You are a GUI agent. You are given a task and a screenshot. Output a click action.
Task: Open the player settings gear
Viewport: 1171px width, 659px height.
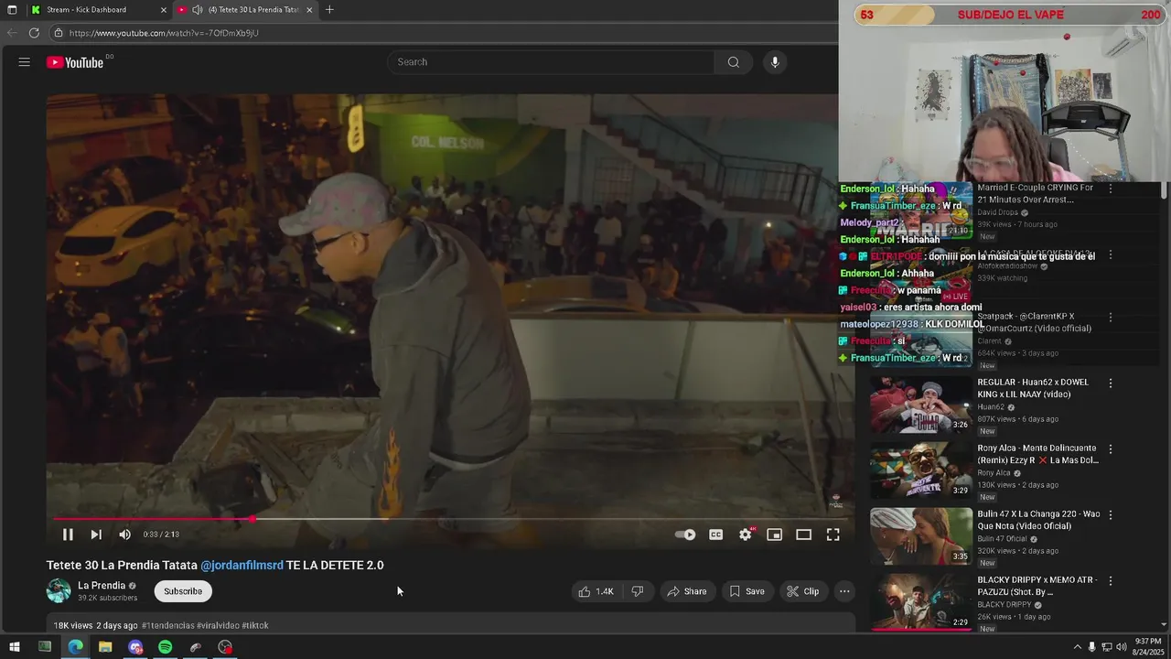746,535
